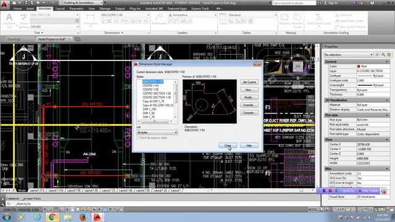Select the Multileader tool
This screenshot has width=395, height=222.
coord(159,19)
